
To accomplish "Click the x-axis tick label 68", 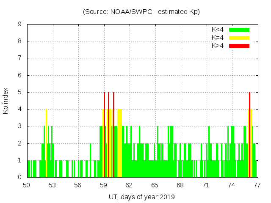I will pyautogui.click(x=180, y=185).
